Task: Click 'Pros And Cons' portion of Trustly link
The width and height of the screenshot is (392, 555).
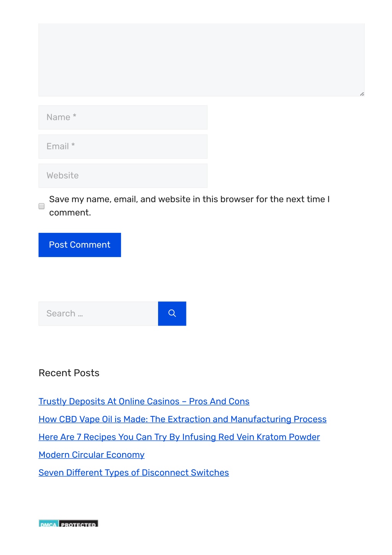Action: tap(219, 401)
